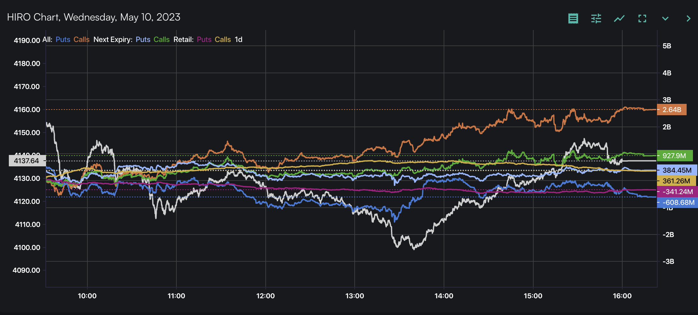Click the 14:00 time axis label

point(444,296)
